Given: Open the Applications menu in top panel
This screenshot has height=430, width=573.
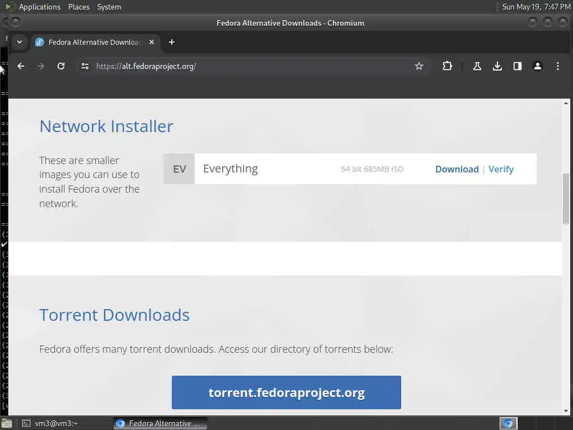Looking at the screenshot, I should [40, 7].
